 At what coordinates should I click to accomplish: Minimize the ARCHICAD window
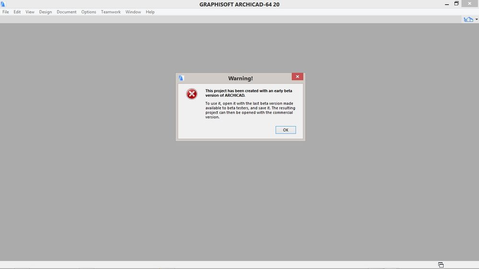coord(447,4)
